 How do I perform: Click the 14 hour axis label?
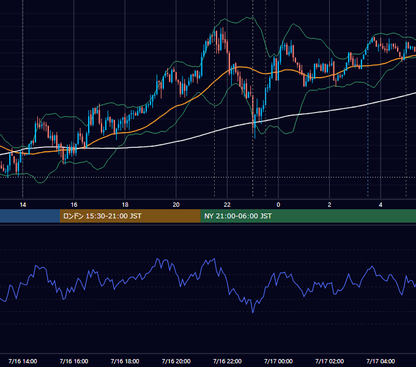click(23, 205)
